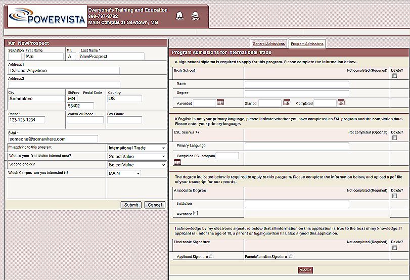The width and height of the screenshot is (410, 280).
Task: Click the Cancel button in prospect form
Action: click(x=155, y=205)
